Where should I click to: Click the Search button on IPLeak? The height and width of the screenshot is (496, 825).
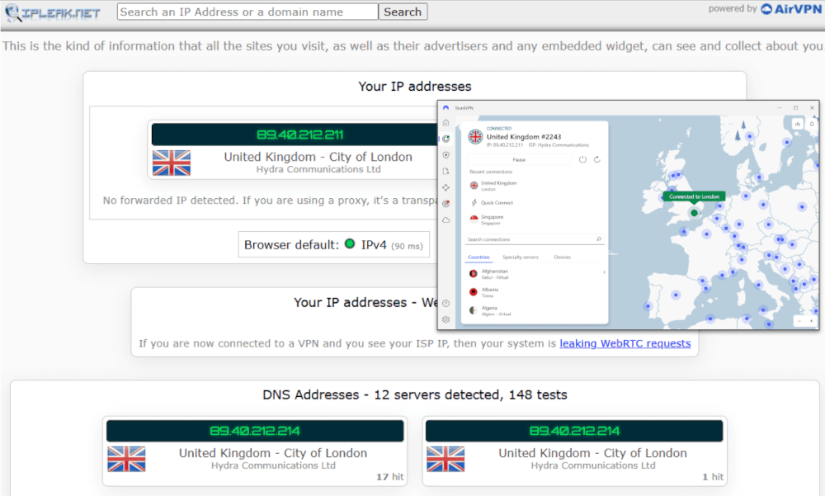pyautogui.click(x=403, y=12)
